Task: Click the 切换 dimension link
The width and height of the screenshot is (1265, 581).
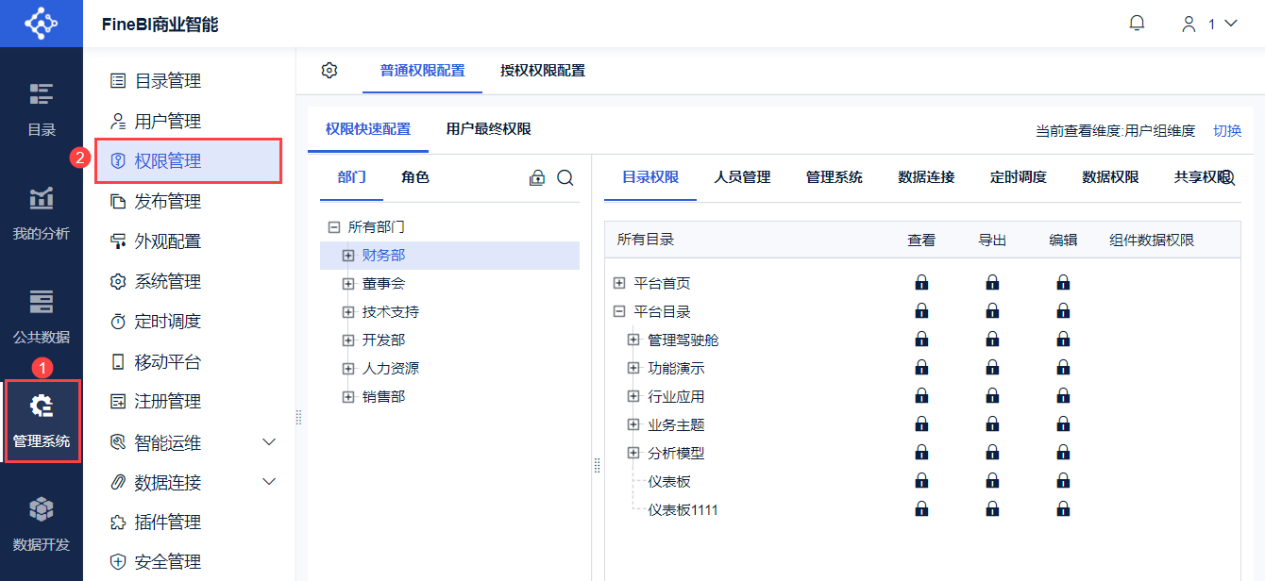Action: (x=1227, y=131)
